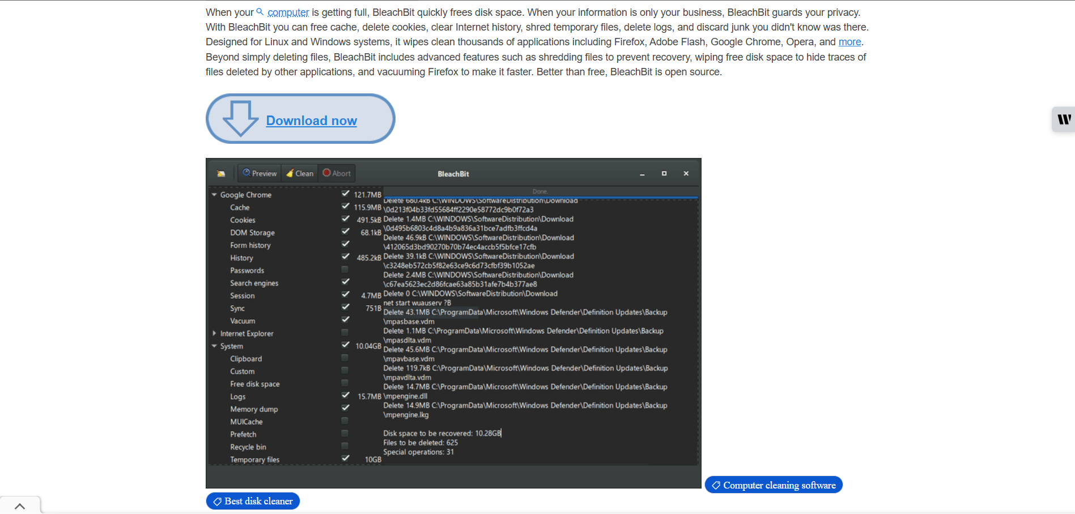The image size is (1075, 514).
Task: Maximize the BleachBit window
Action: (x=664, y=174)
